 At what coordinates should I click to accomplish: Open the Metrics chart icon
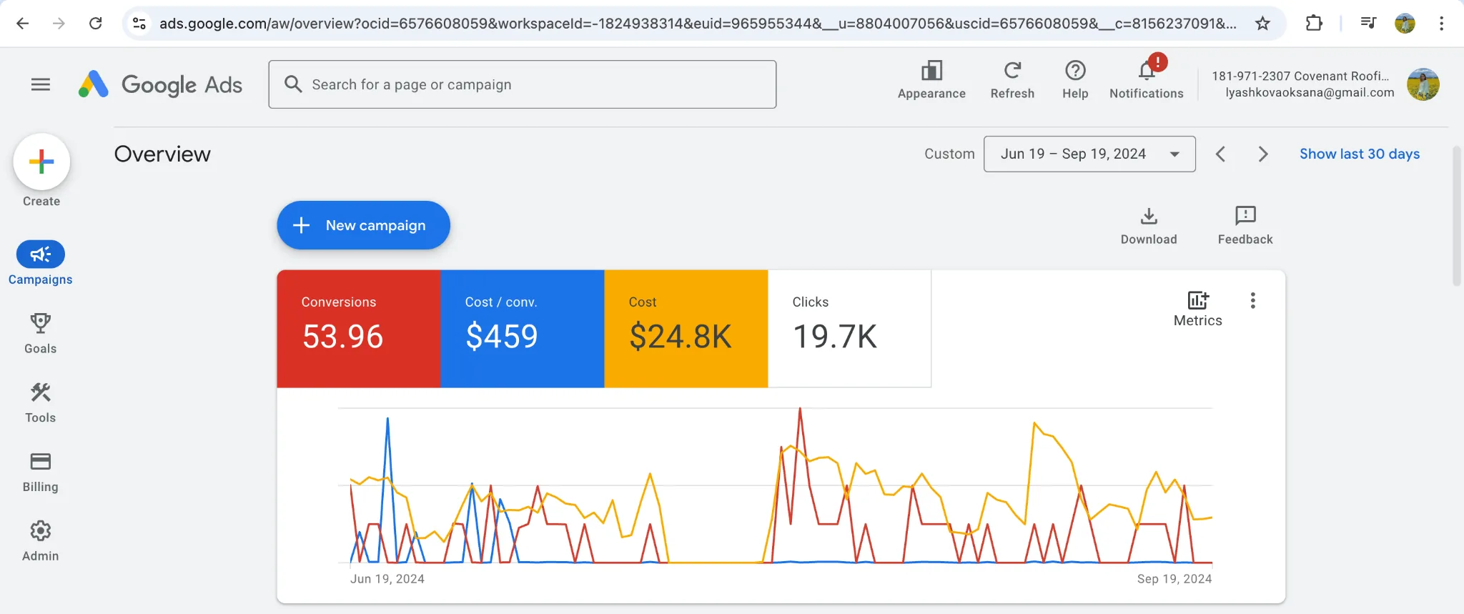tap(1198, 300)
